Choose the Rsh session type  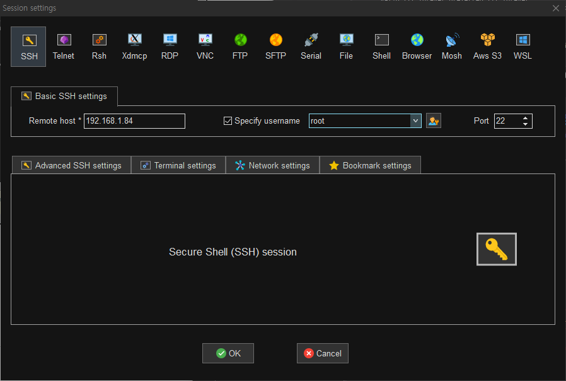(99, 47)
